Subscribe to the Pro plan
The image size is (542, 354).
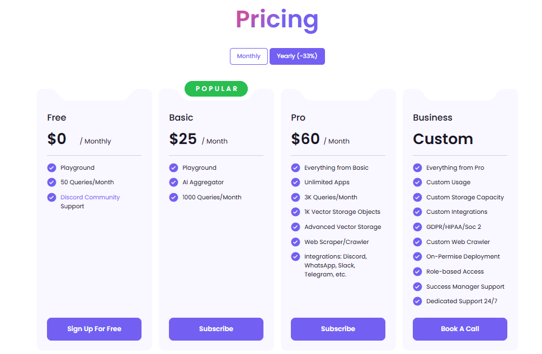[338, 329]
